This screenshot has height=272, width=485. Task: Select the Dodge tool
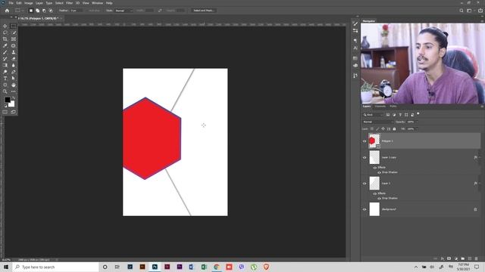pyautogui.click(x=5, y=72)
